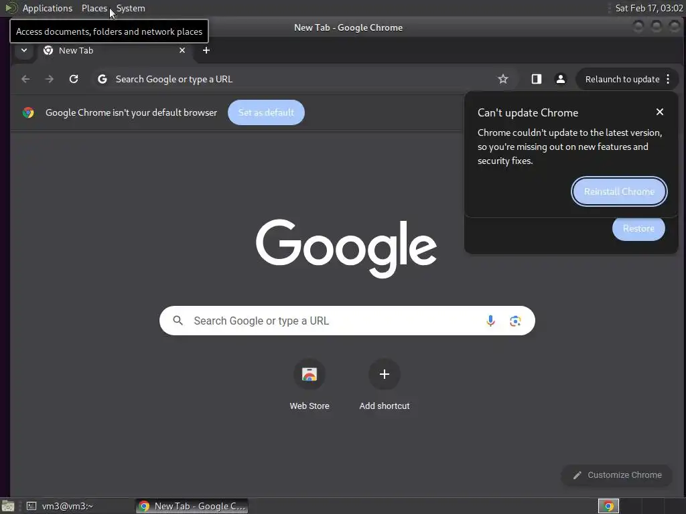686x514 pixels.
Task: Click the Google logo
Action: point(346,248)
